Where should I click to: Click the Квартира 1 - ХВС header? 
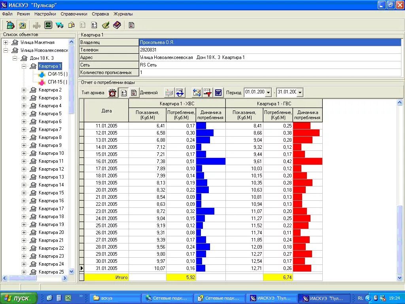(177, 103)
